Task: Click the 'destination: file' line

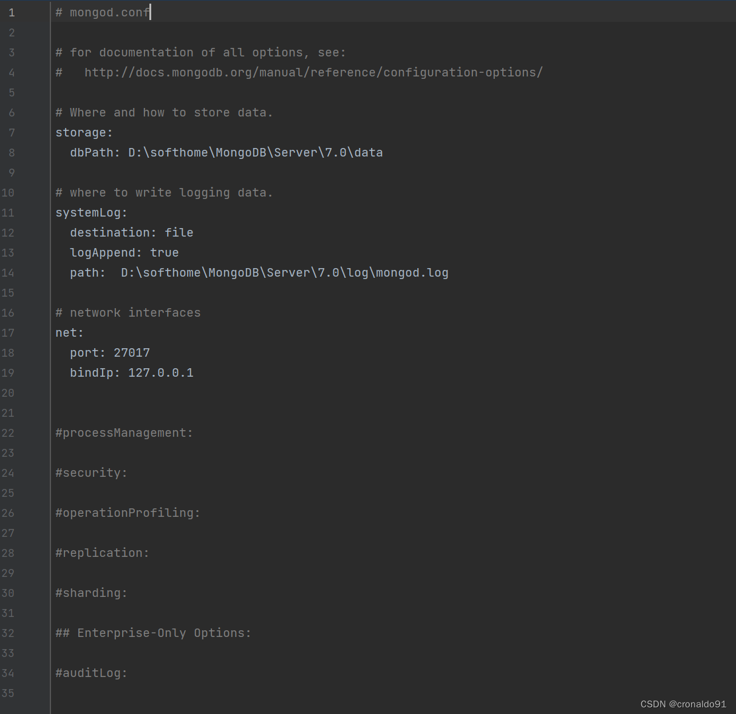Action: point(132,233)
